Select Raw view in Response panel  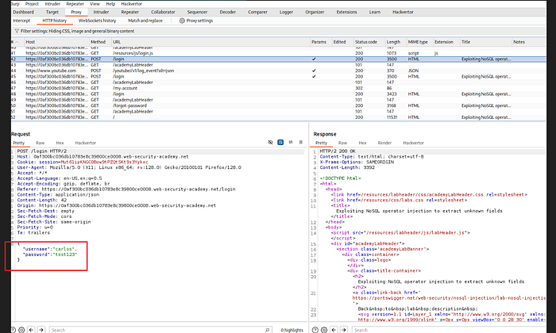pyautogui.click(x=342, y=143)
